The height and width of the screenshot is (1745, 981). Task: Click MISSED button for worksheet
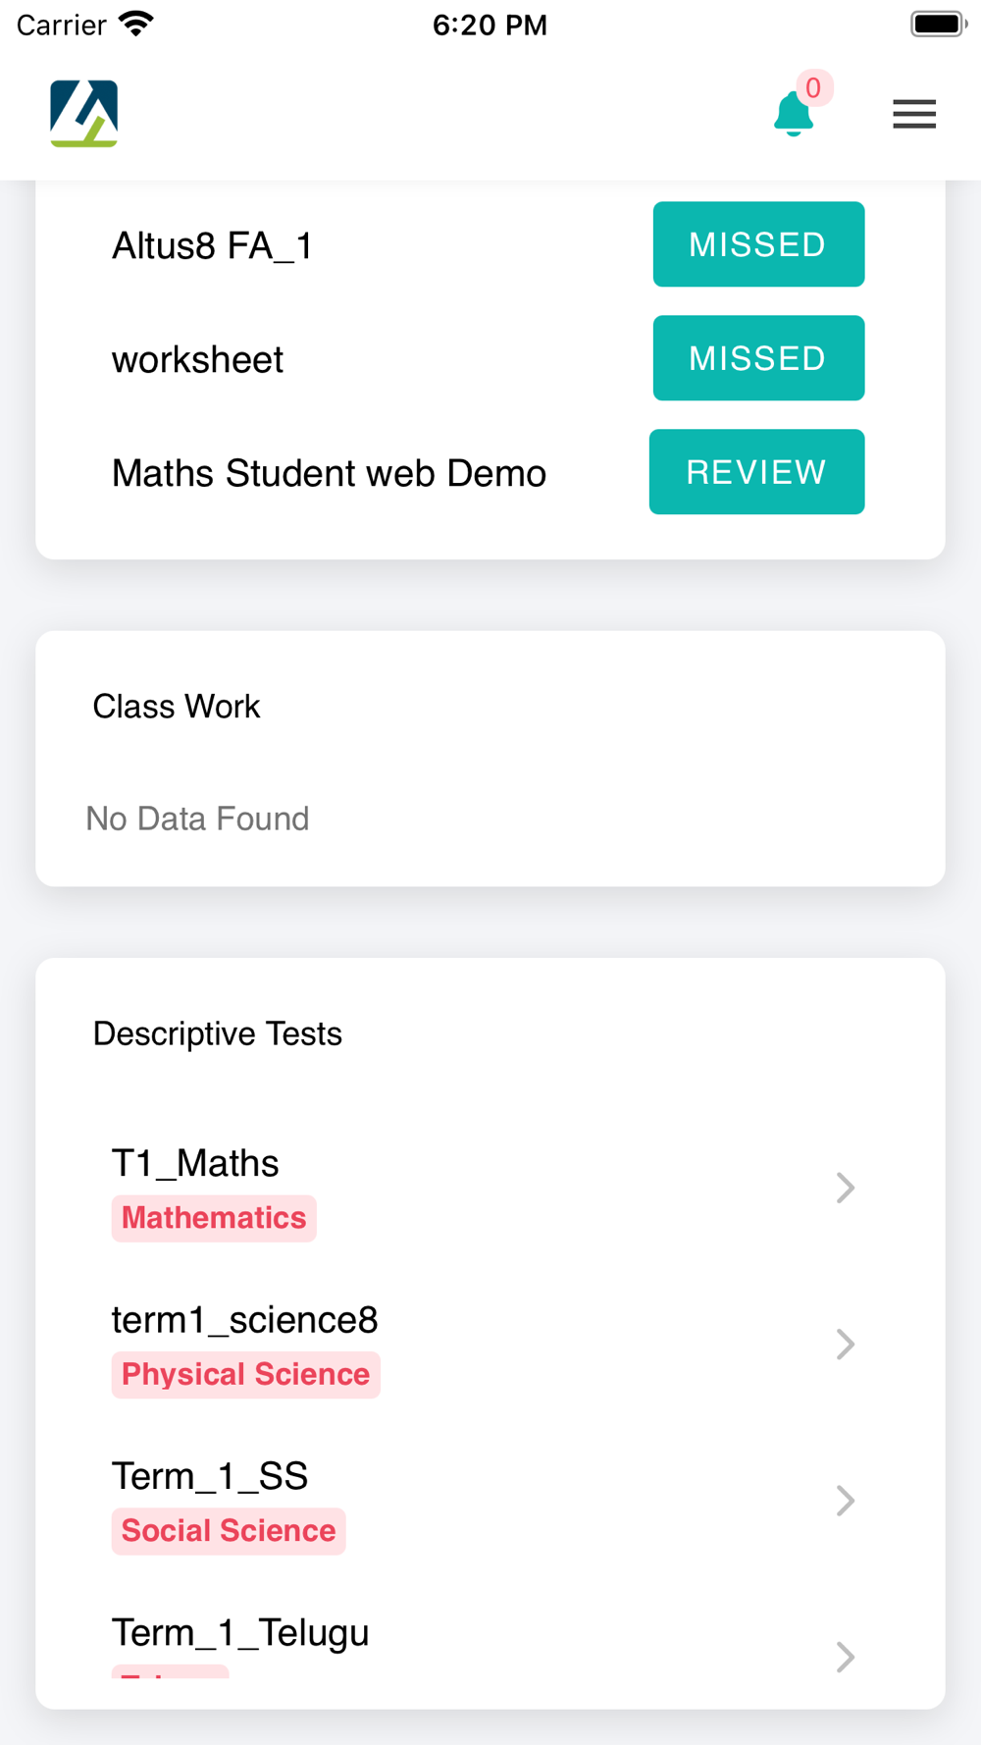click(758, 358)
